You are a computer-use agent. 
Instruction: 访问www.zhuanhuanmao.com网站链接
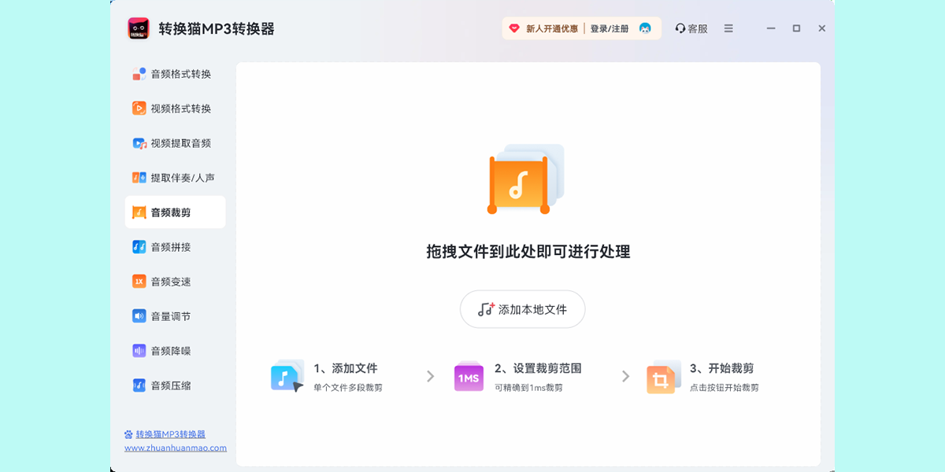tap(173, 448)
